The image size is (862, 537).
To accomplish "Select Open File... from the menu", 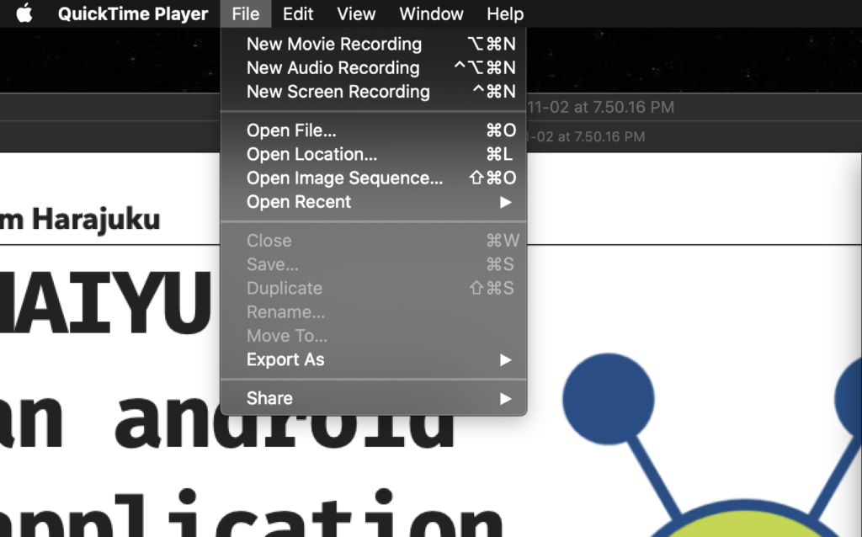I will 374,130.
